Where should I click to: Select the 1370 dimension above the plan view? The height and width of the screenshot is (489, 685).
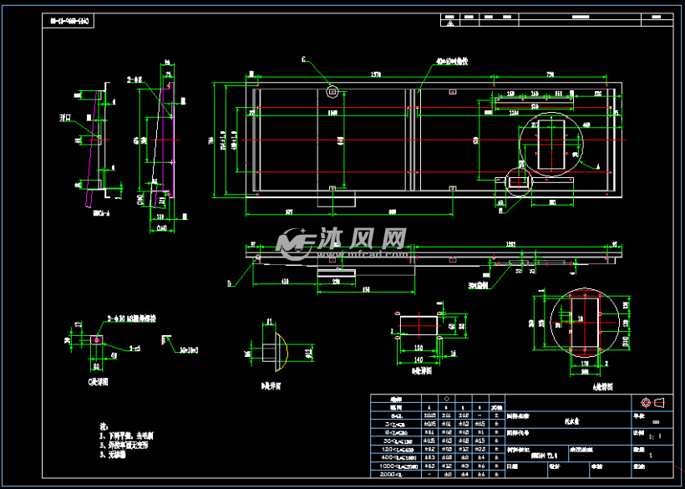[x=376, y=77]
